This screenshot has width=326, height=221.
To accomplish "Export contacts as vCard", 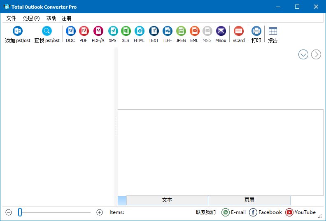I will [239, 31].
